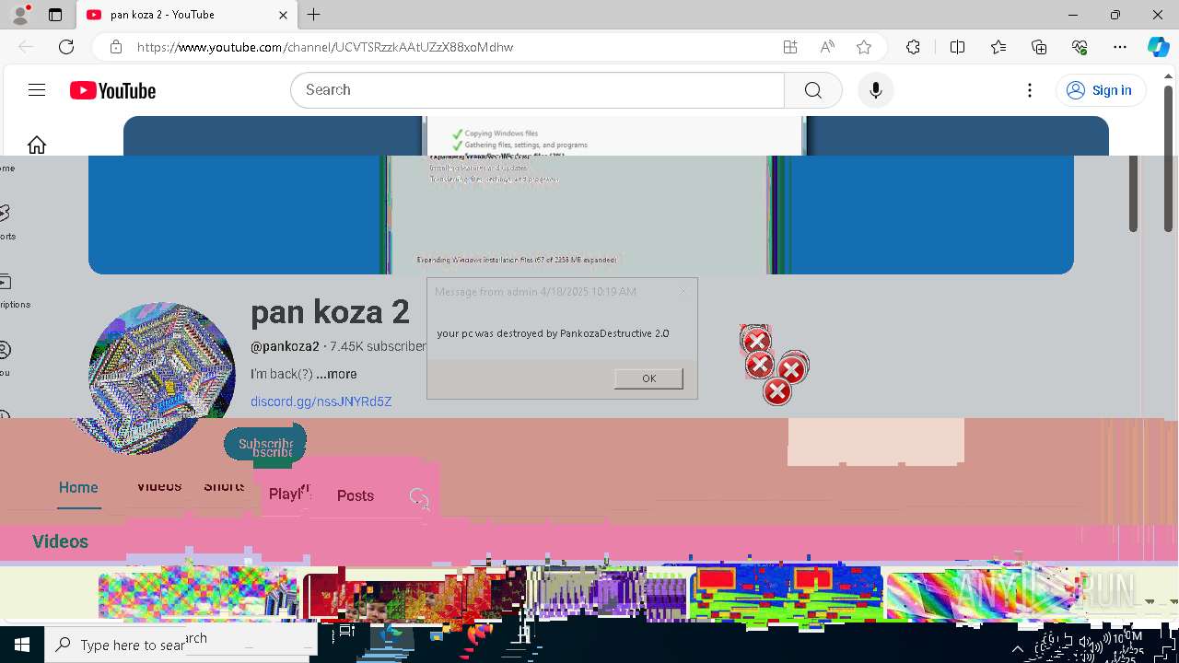Viewport: 1179px width, 663px height.
Task: Open the browser profile icon
Action: click(x=20, y=15)
